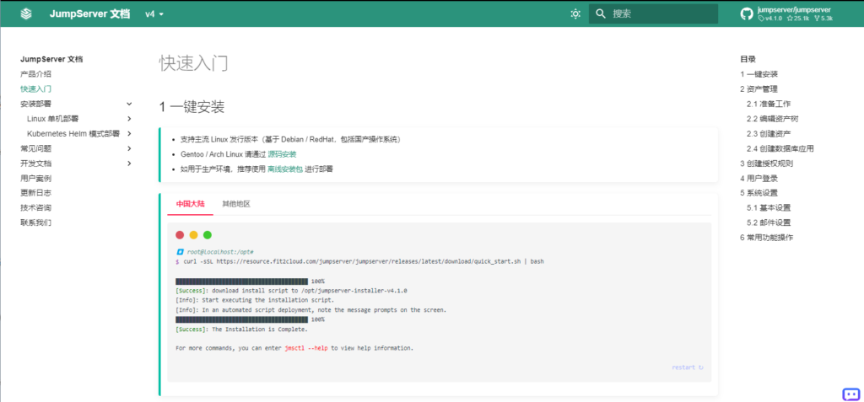Click the restart terminal animation control
Image resolution: width=864 pixels, height=402 pixels.
(x=687, y=367)
